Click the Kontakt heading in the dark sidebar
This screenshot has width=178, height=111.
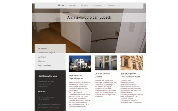click(42, 91)
